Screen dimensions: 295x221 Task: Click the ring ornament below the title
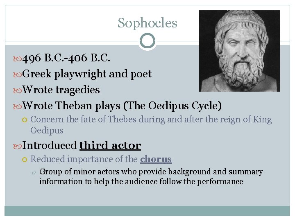tap(147, 41)
